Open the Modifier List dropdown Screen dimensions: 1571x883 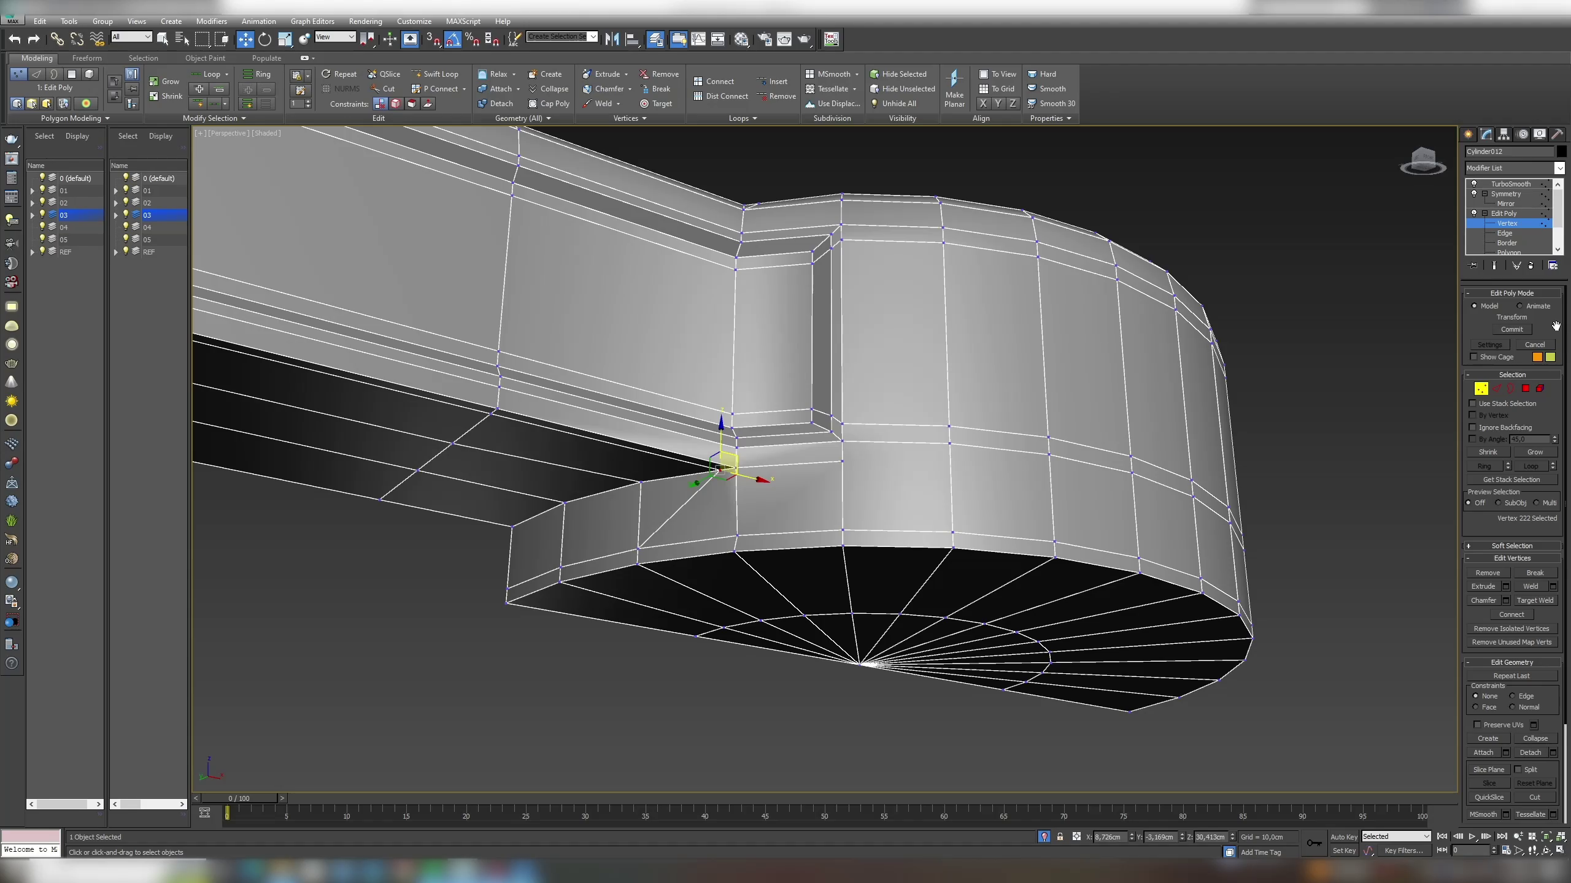(x=1513, y=168)
